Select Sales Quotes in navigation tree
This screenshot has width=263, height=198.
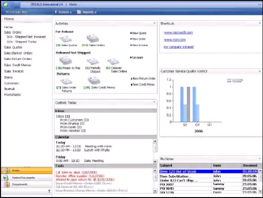[13, 48]
